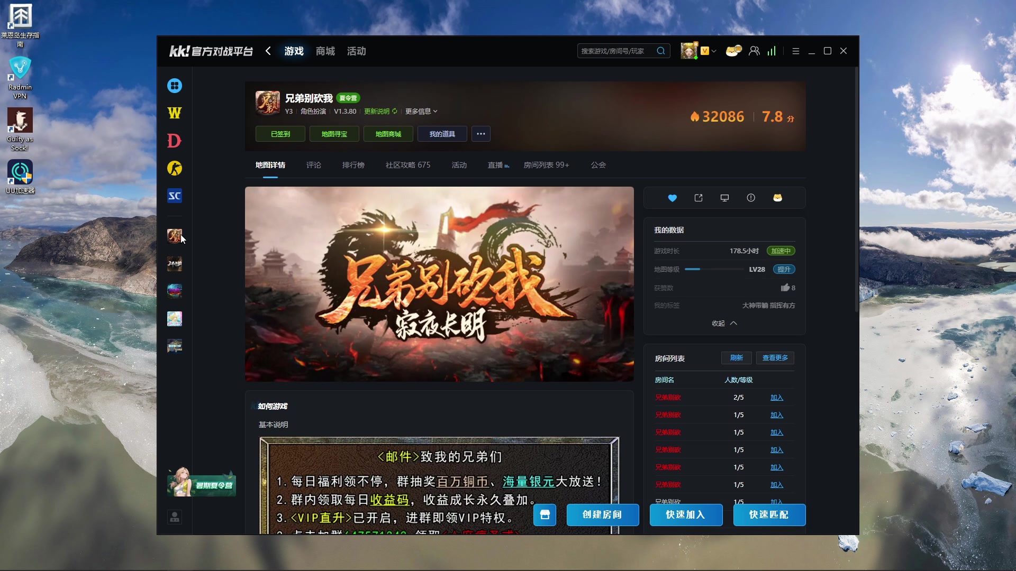Toggle the blue heart favorite icon
This screenshot has height=571, width=1016.
(x=673, y=198)
